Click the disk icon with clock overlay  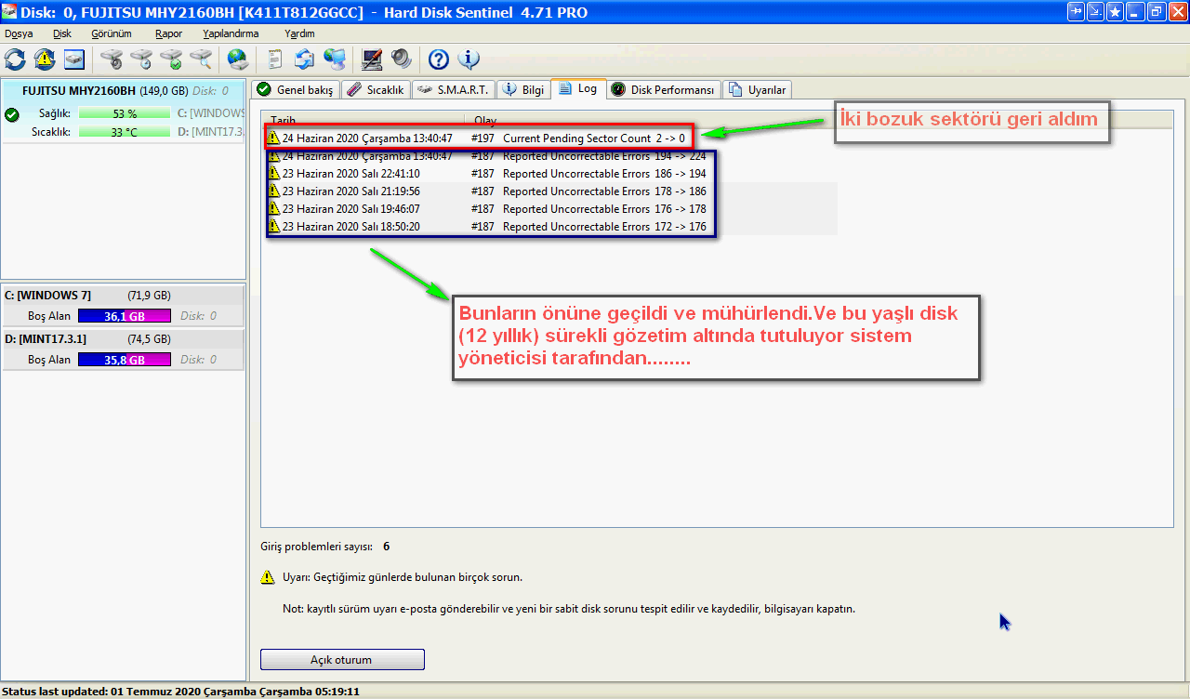point(141,59)
